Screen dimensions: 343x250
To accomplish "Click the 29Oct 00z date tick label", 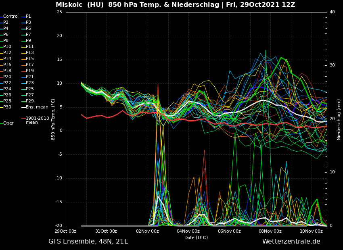I will tap(65, 231).
